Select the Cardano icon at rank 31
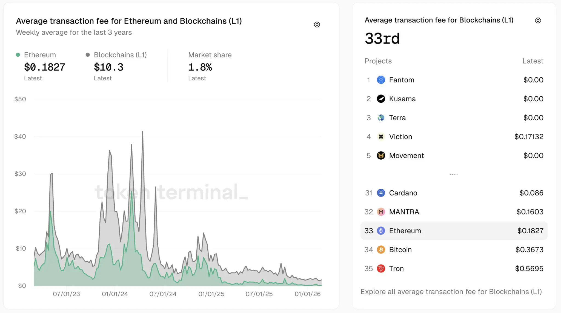Screen dimensions: 561x313 point(381,193)
